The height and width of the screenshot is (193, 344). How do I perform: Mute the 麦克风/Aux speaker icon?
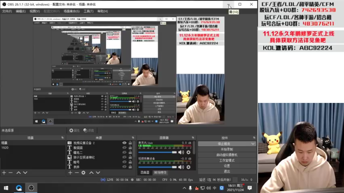[181, 152]
